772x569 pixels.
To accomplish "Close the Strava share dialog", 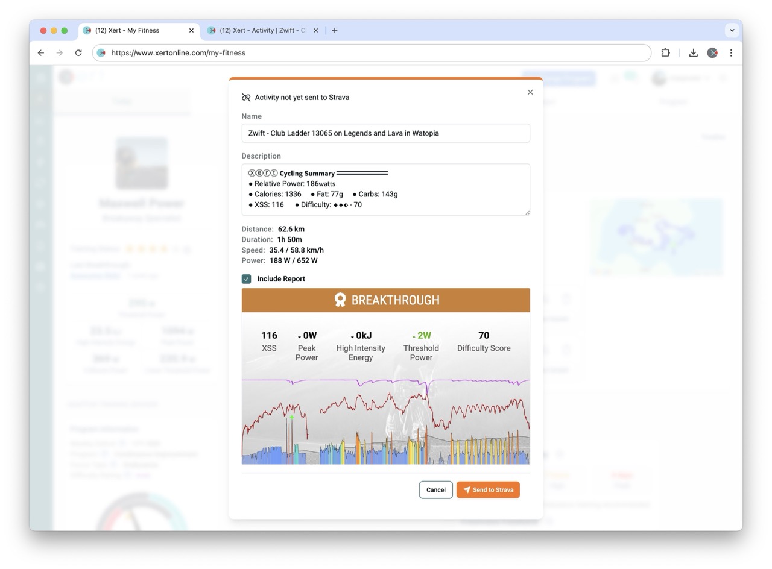I will tap(530, 92).
